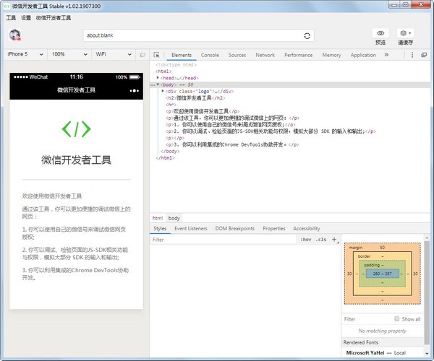The width and height of the screenshot is (434, 361).
Task: Click the body breadcrumb in elements path
Action: [x=174, y=217]
